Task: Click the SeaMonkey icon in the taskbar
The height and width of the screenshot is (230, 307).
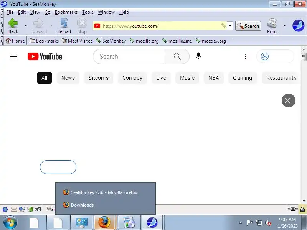Action: (x=152, y=222)
